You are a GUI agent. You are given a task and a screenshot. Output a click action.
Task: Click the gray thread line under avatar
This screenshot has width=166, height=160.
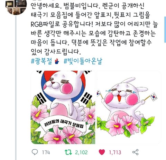pyautogui.click(x=16, y=88)
